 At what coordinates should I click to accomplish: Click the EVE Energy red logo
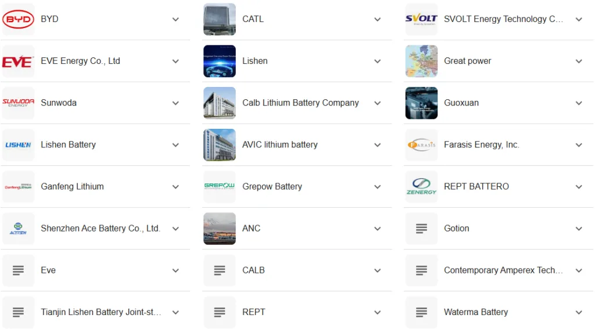tap(18, 61)
